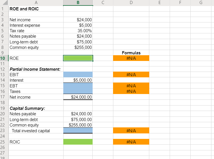The height and width of the screenshot is (159, 214).
Task: Click the 'Tax rate' label
Action: pos(17,31)
